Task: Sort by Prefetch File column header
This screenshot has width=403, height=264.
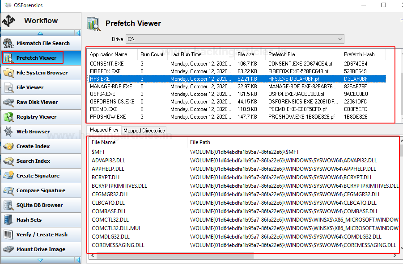Action: click(x=303, y=54)
